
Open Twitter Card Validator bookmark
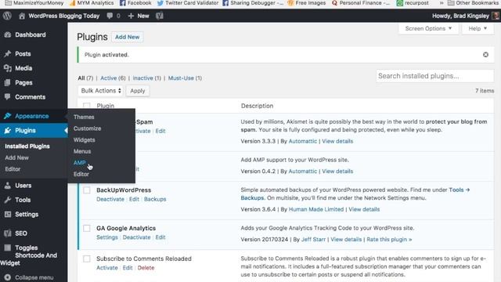188,3
